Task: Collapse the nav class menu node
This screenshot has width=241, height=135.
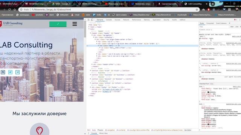Action: (x=98, y=46)
